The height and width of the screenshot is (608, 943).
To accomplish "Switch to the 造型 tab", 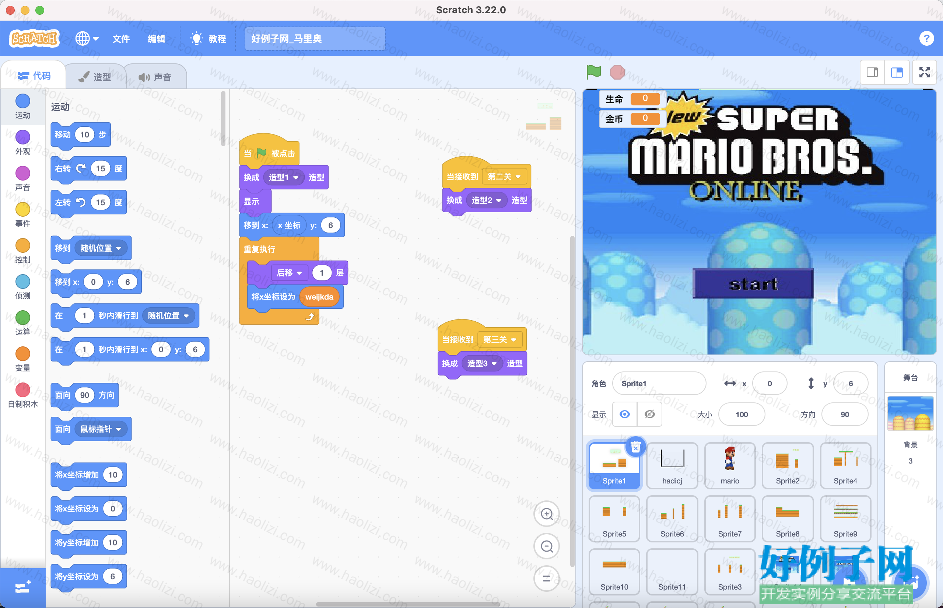I will [x=95, y=77].
